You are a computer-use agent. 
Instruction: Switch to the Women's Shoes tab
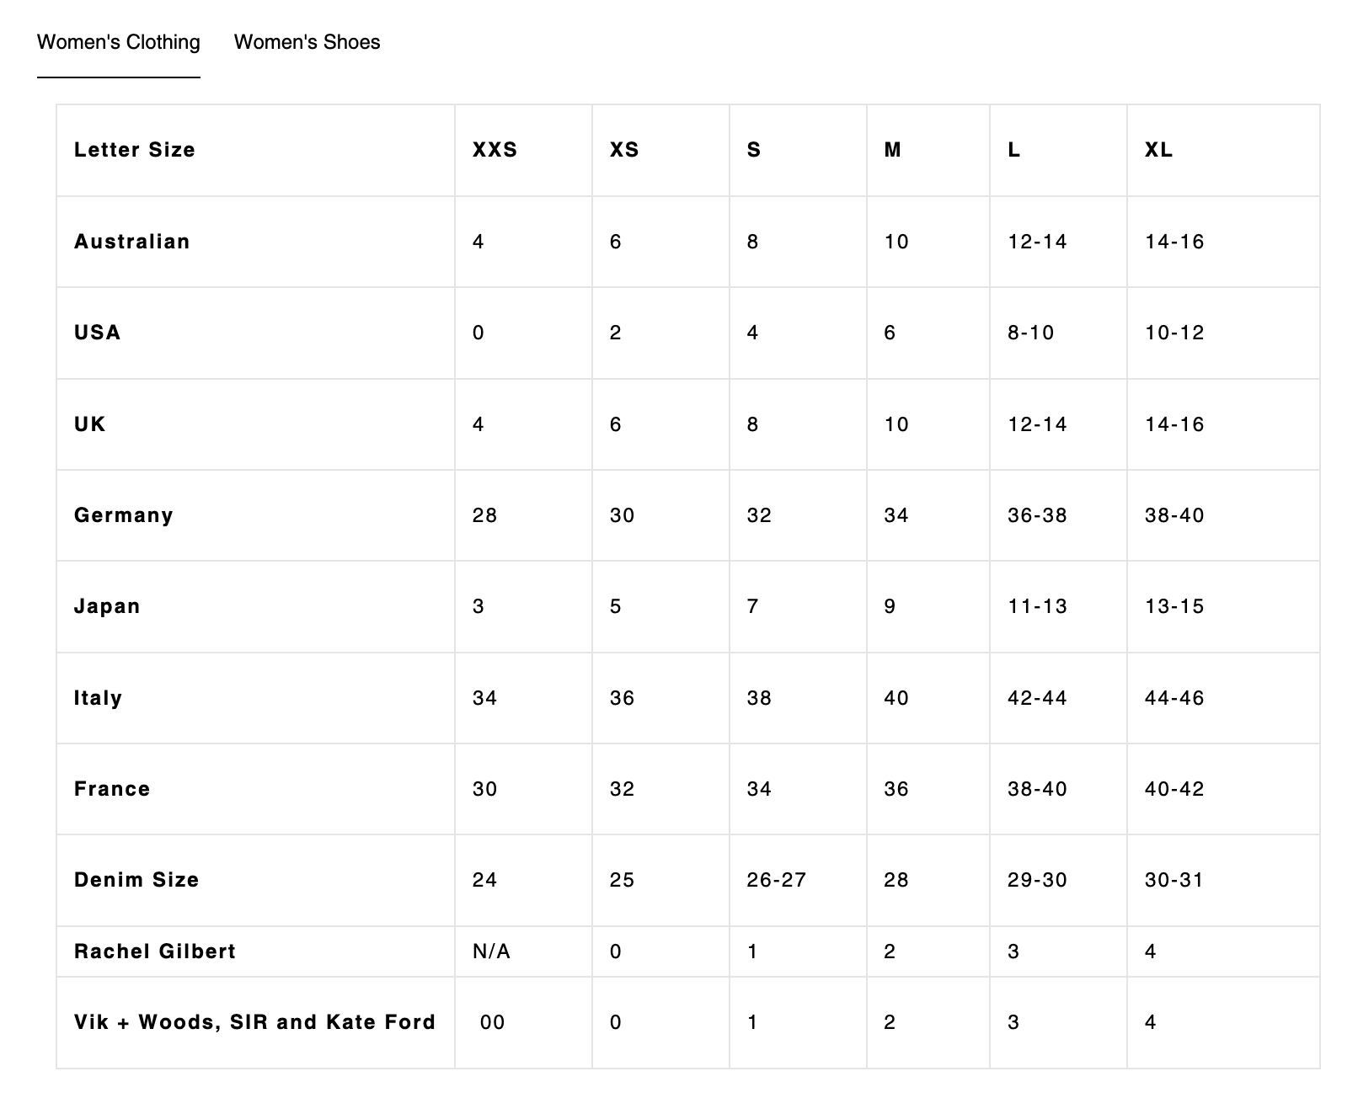307,42
